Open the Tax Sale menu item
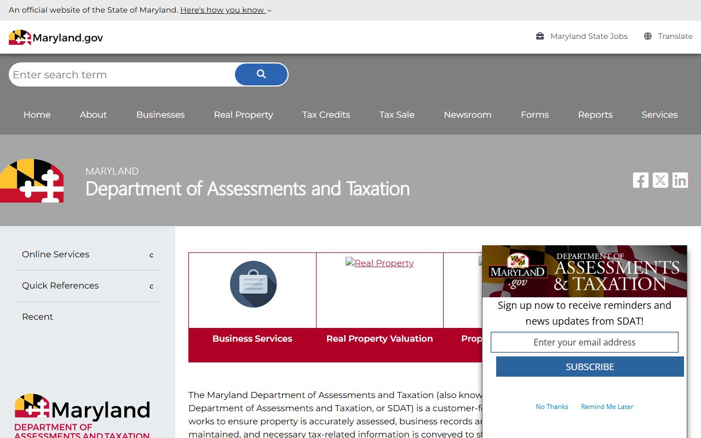The image size is (701, 438). [x=397, y=114]
